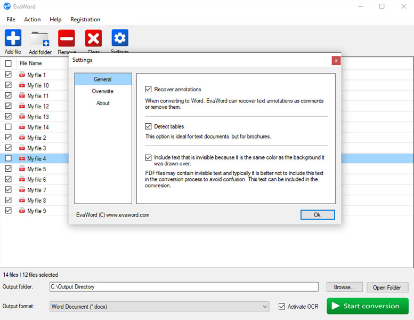Screen dimensions: 414x320
Task: Click the Add folder icon
Action: pyautogui.click(x=40, y=38)
